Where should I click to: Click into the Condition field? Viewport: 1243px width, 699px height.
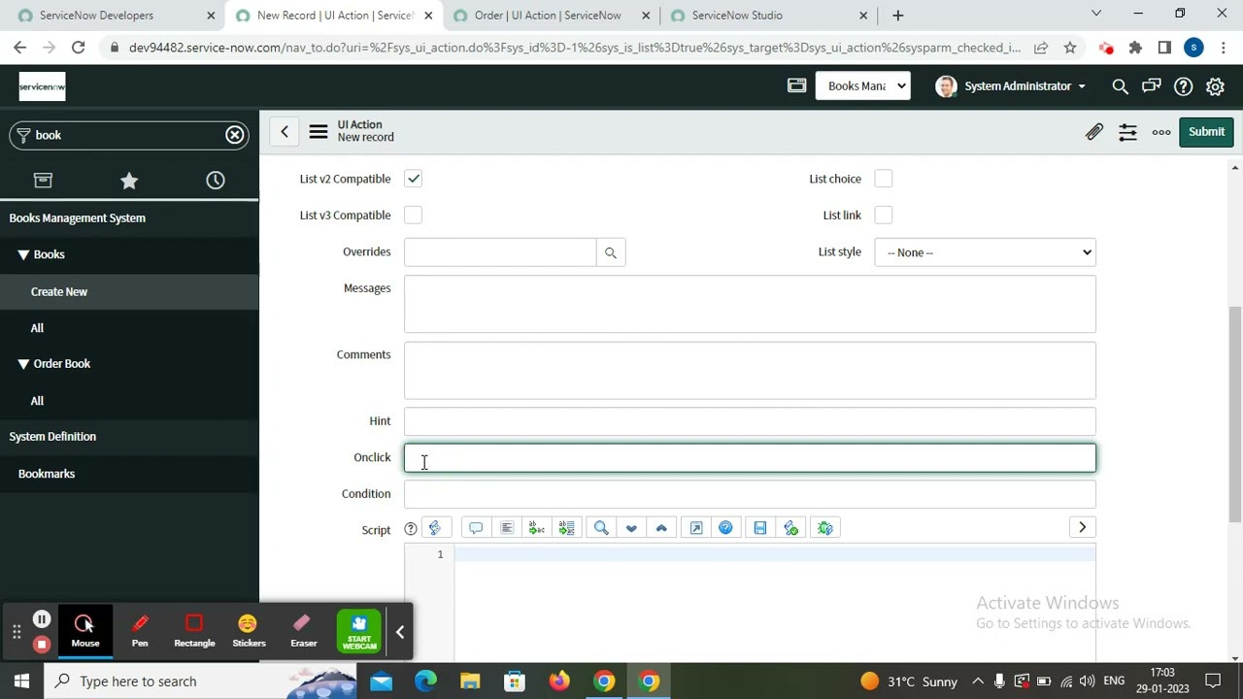[750, 494]
